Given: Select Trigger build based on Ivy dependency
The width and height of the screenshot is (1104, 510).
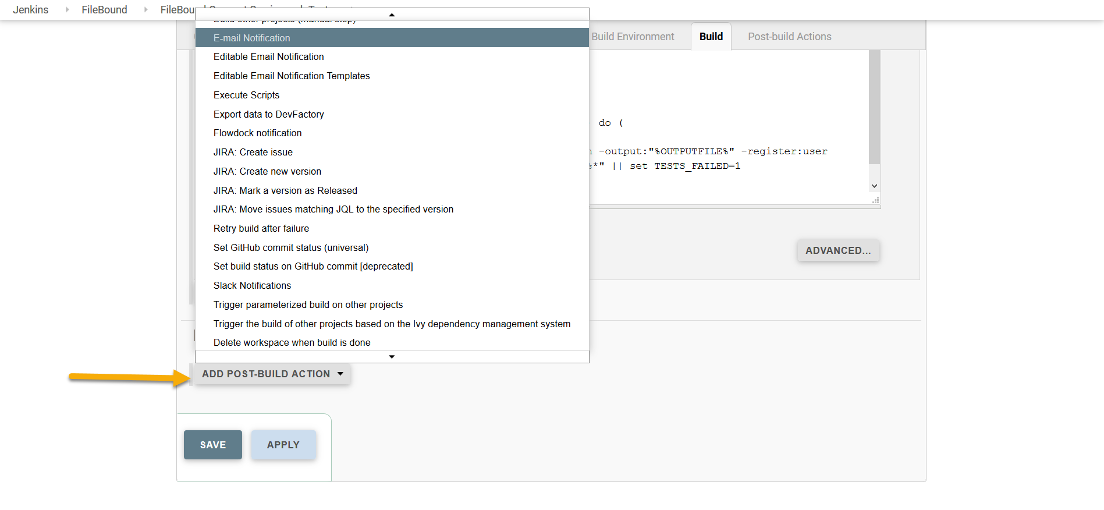Looking at the screenshot, I should [392, 324].
